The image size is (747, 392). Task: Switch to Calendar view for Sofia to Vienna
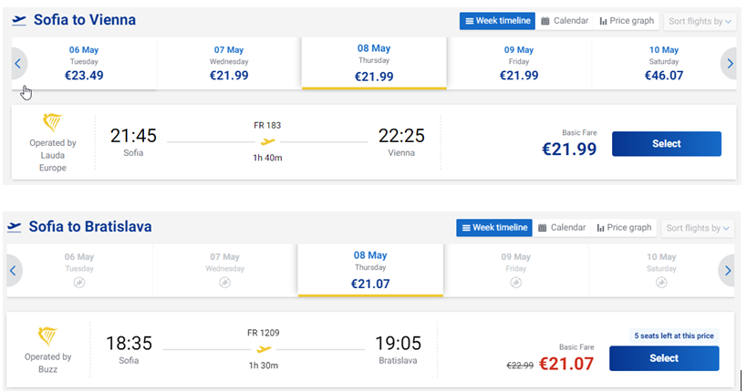[565, 21]
